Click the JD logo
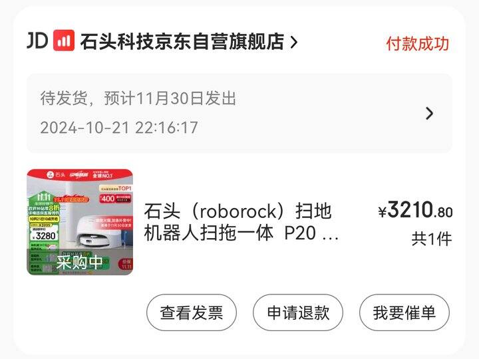 37,41
